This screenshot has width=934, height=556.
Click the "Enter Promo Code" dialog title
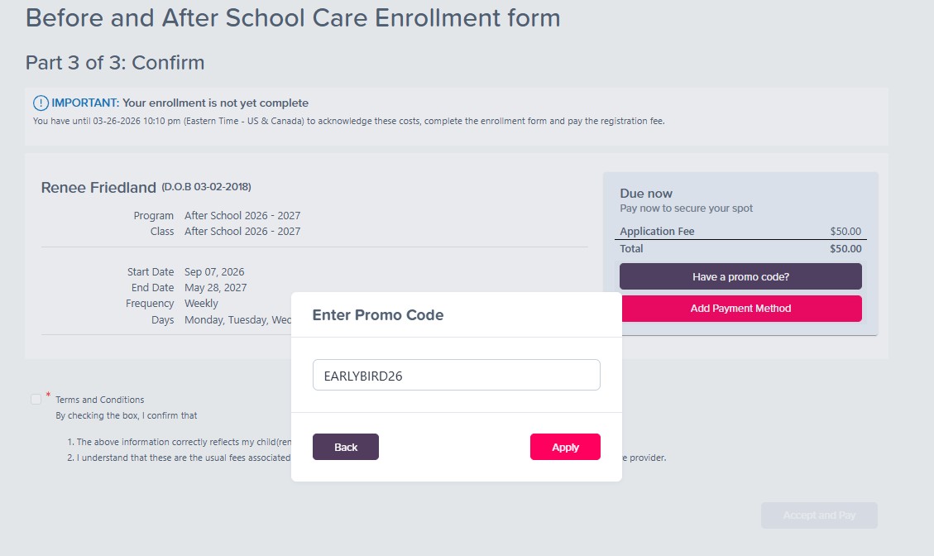(378, 315)
